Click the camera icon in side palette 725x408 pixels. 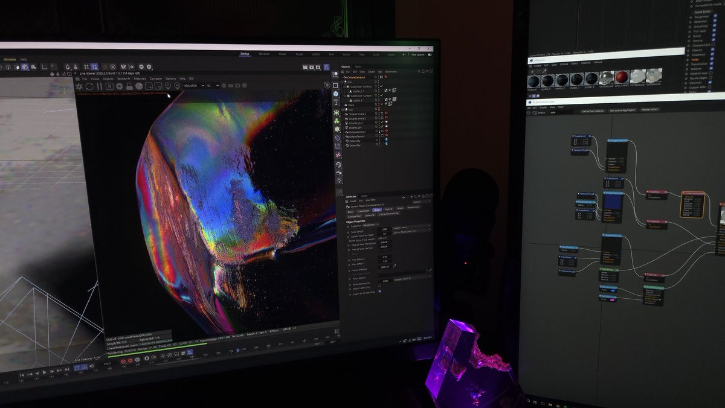point(338,173)
